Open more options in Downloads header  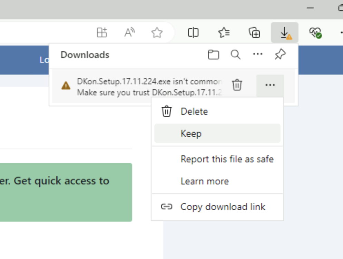coord(258,55)
